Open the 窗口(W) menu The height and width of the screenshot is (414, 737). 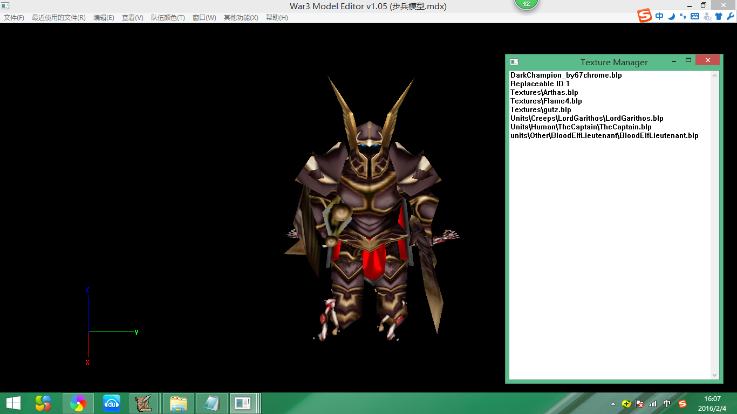(x=204, y=18)
